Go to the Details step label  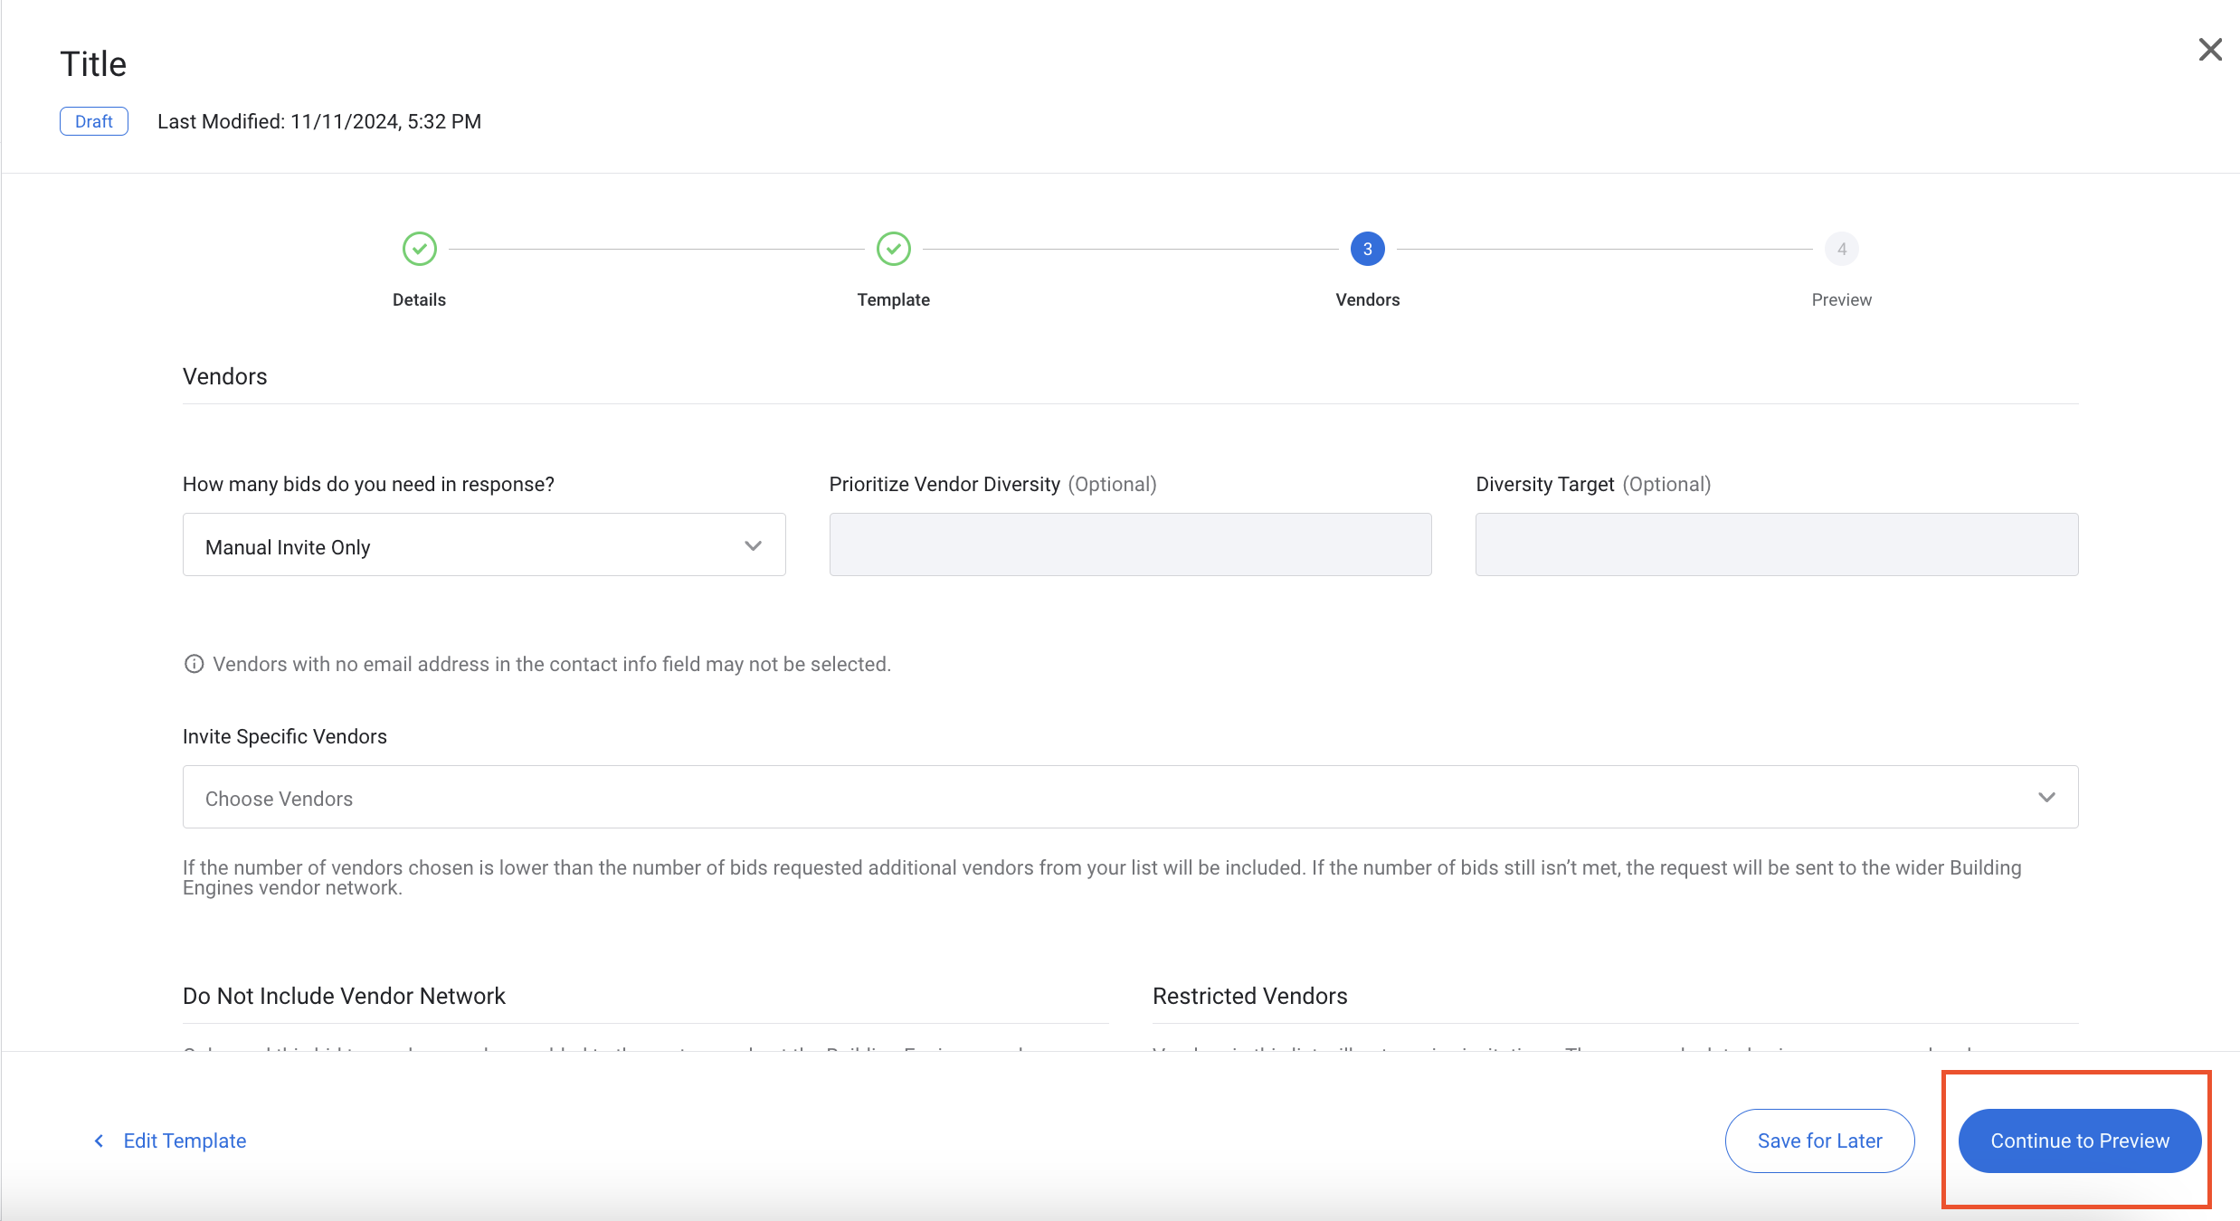[419, 299]
